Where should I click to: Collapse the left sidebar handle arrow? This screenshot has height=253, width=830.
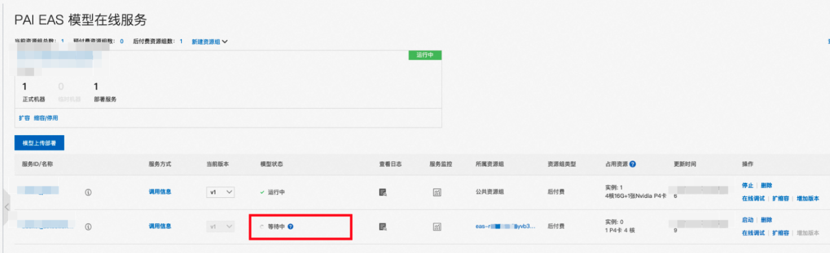tap(6, 207)
